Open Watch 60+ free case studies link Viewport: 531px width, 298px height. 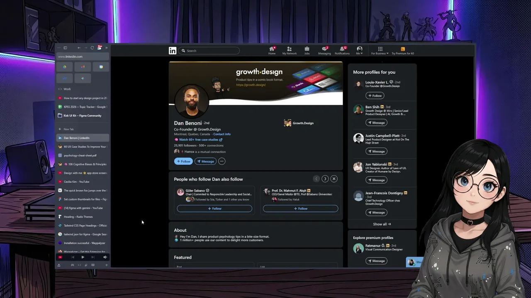point(200,139)
